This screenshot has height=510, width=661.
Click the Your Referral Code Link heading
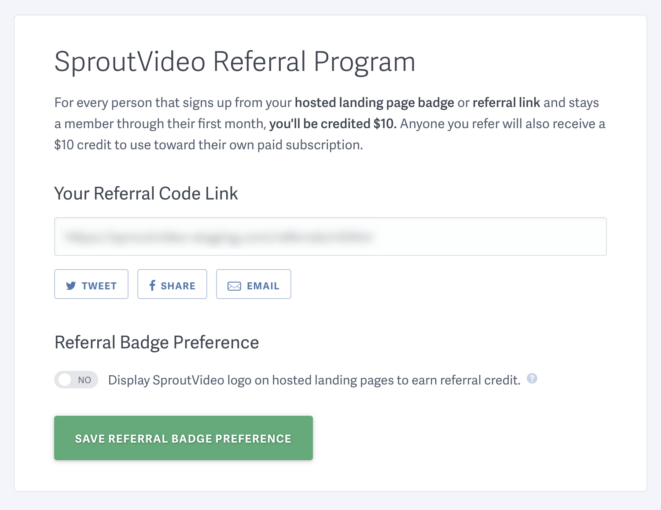click(x=146, y=193)
